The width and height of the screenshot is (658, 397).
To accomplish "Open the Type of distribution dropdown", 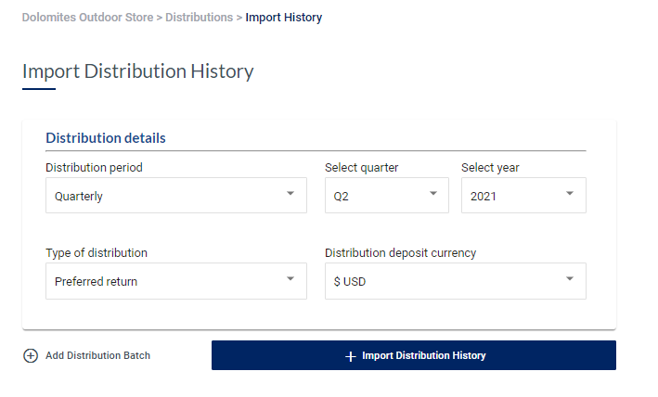I will pyautogui.click(x=176, y=281).
